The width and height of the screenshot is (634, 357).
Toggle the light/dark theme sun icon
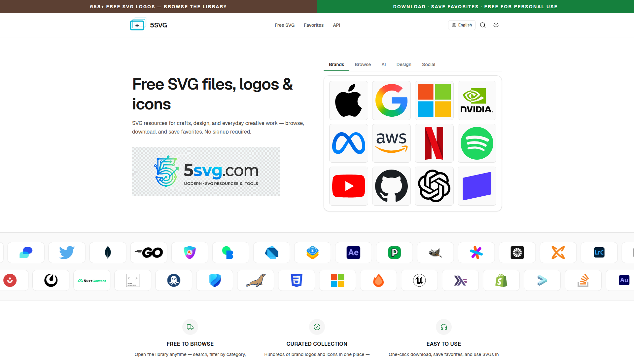click(496, 25)
